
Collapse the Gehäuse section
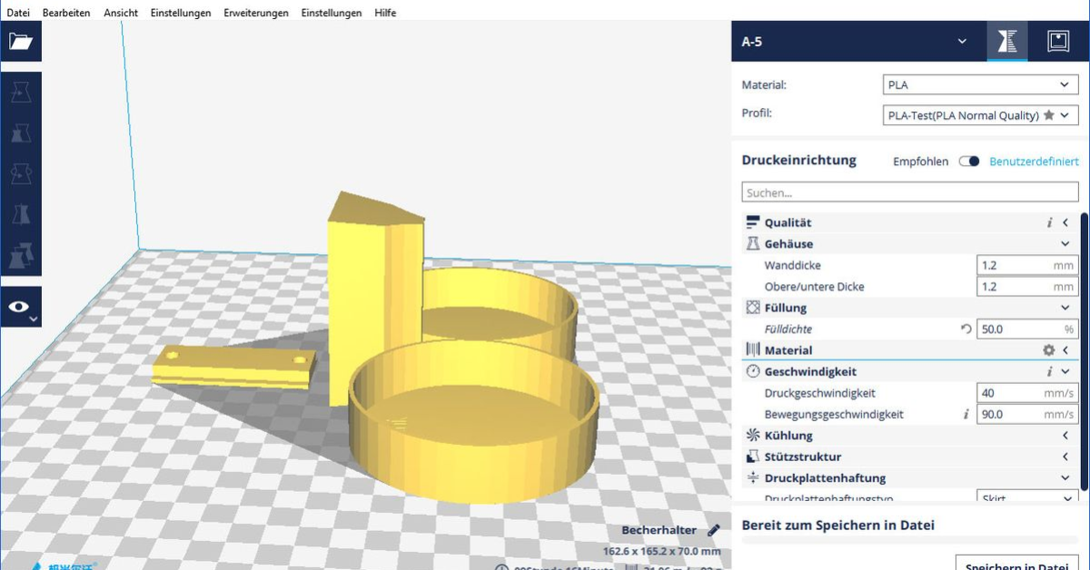[1065, 243]
